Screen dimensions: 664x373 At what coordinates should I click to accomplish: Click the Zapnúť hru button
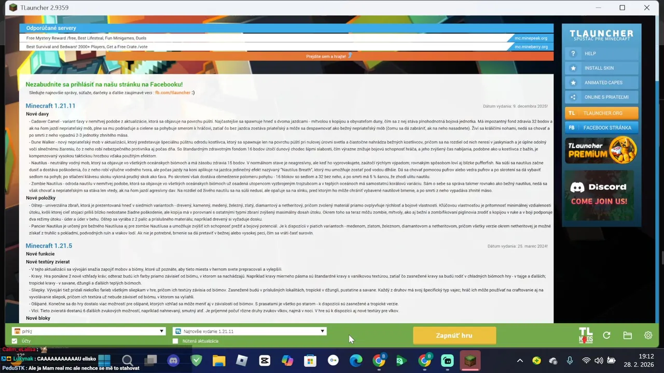point(454,336)
